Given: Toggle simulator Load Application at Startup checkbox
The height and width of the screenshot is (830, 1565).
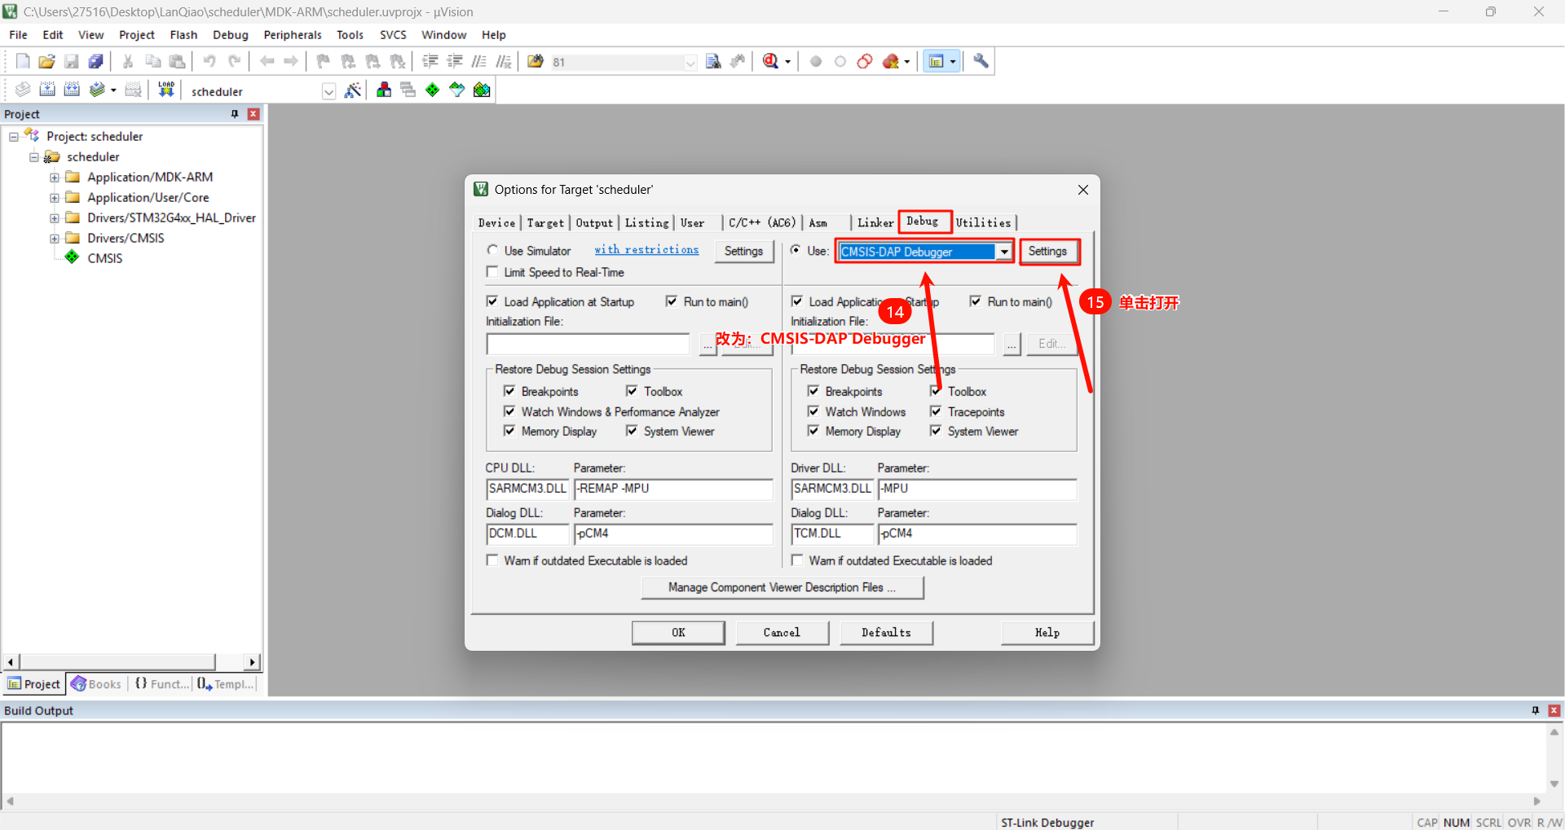Looking at the screenshot, I should click(492, 301).
